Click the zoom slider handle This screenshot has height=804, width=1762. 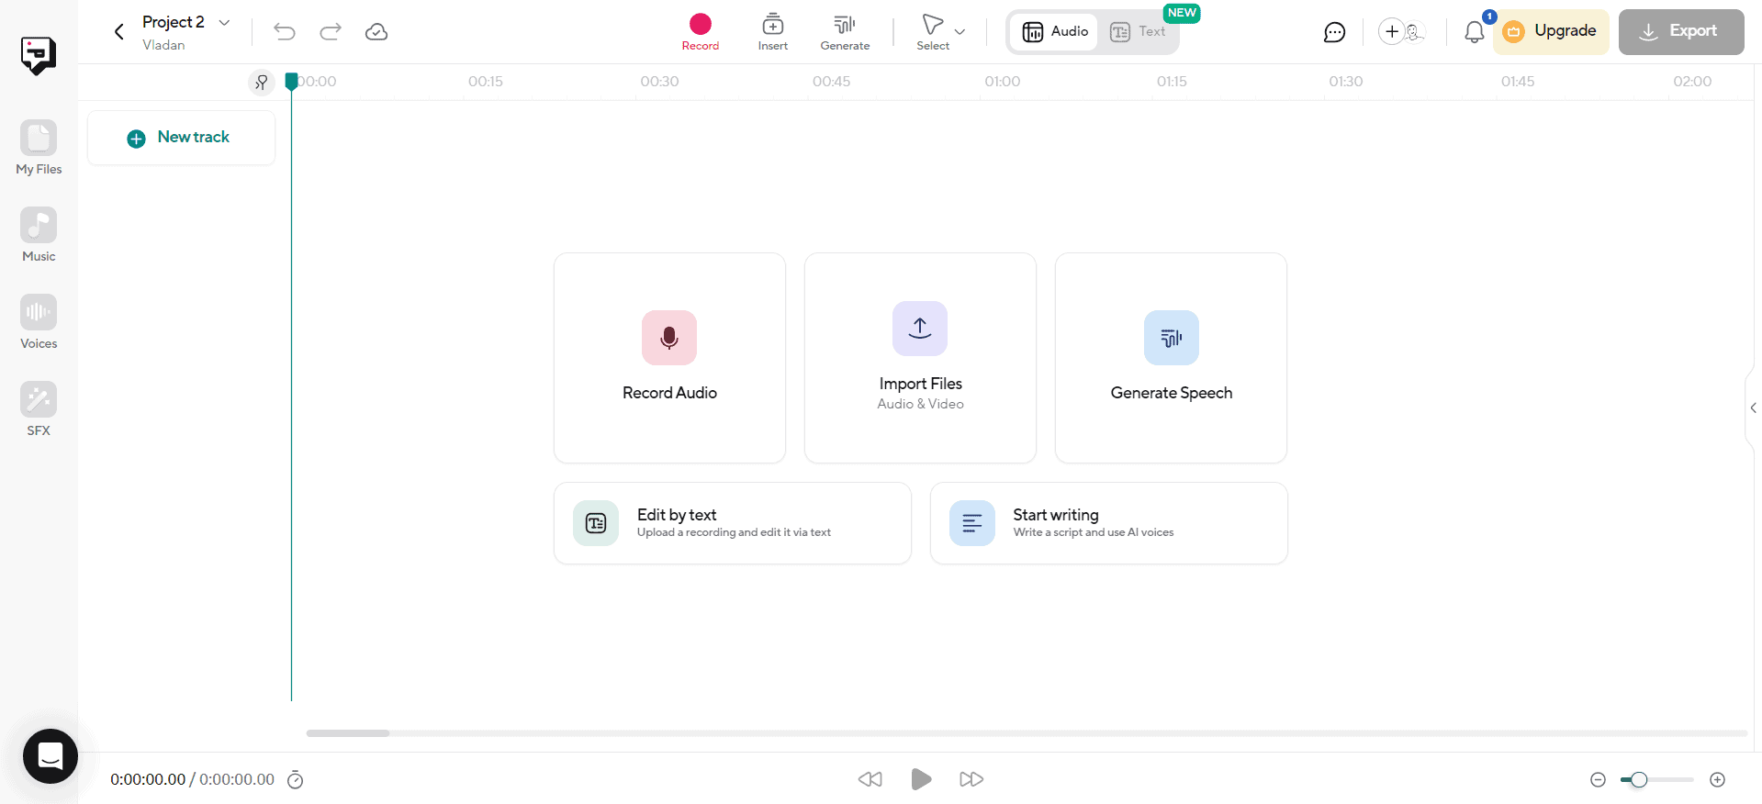tap(1639, 780)
